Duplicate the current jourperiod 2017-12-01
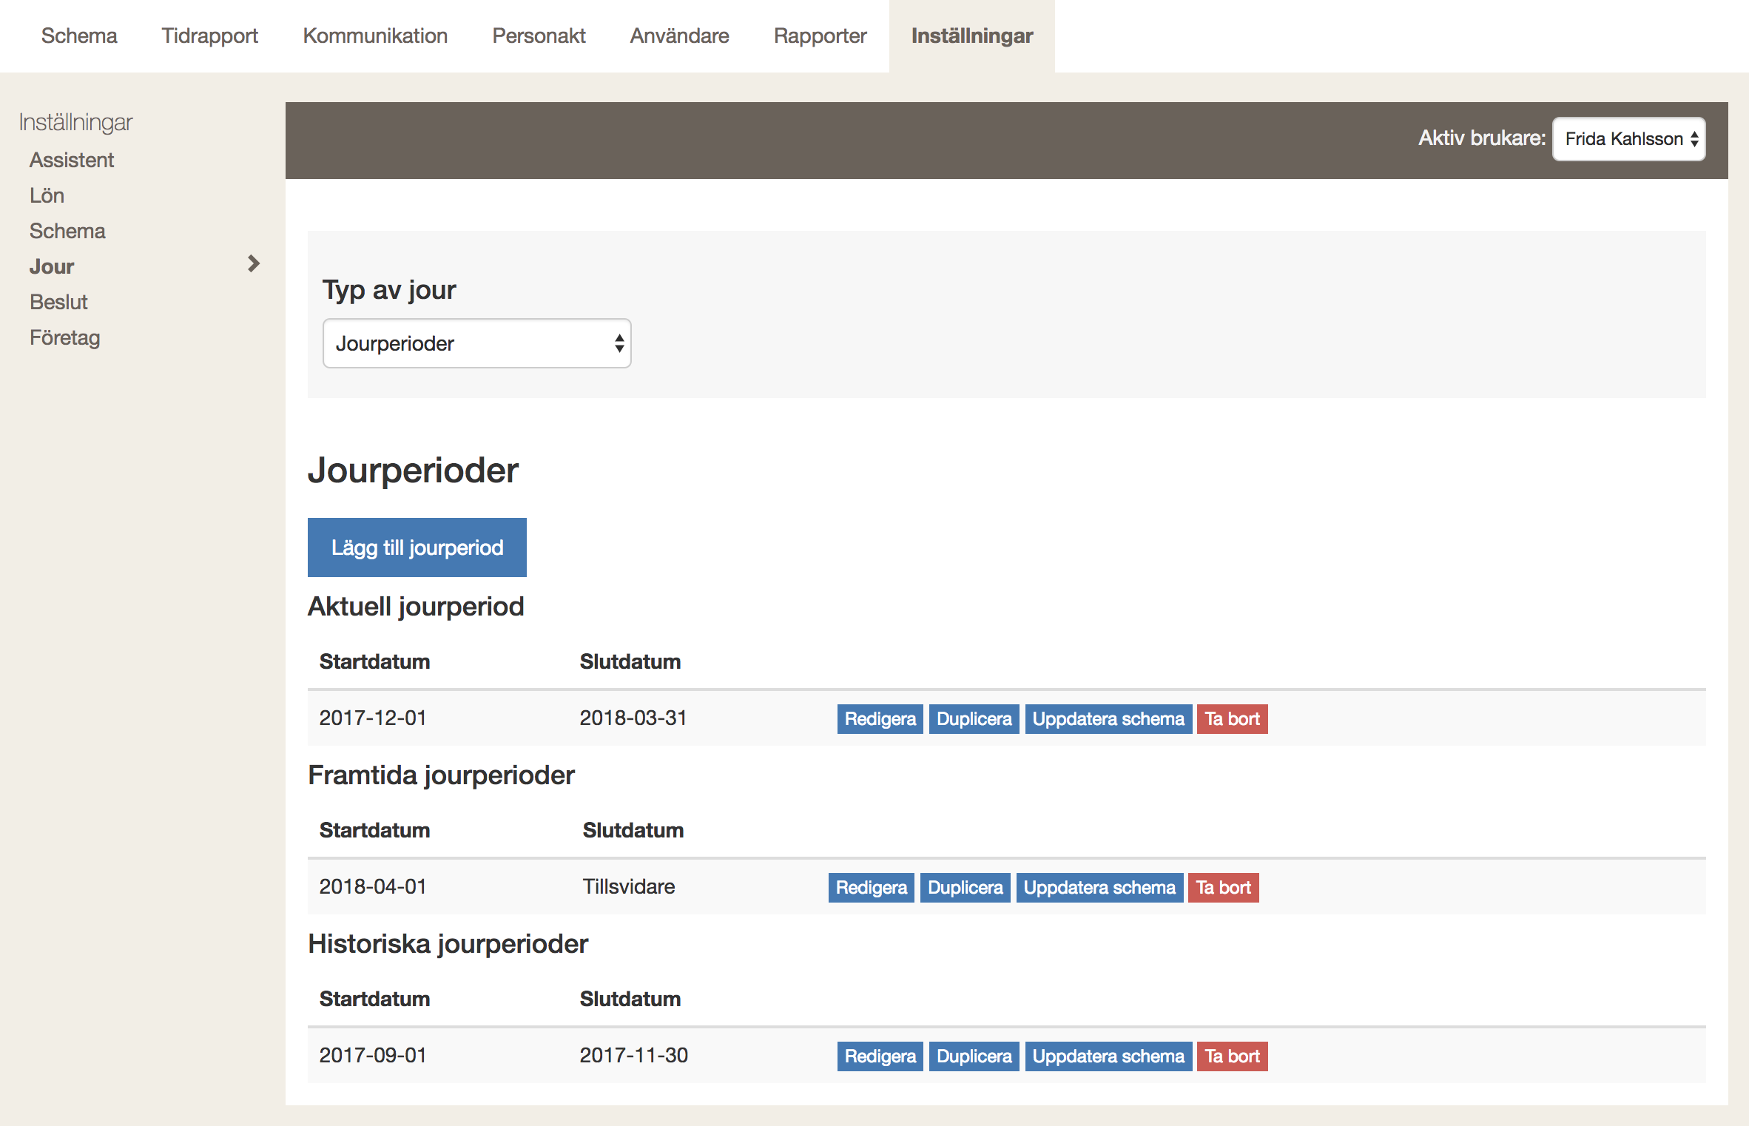The height and width of the screenshot is (1126, 1749). (x=974, y=719)
